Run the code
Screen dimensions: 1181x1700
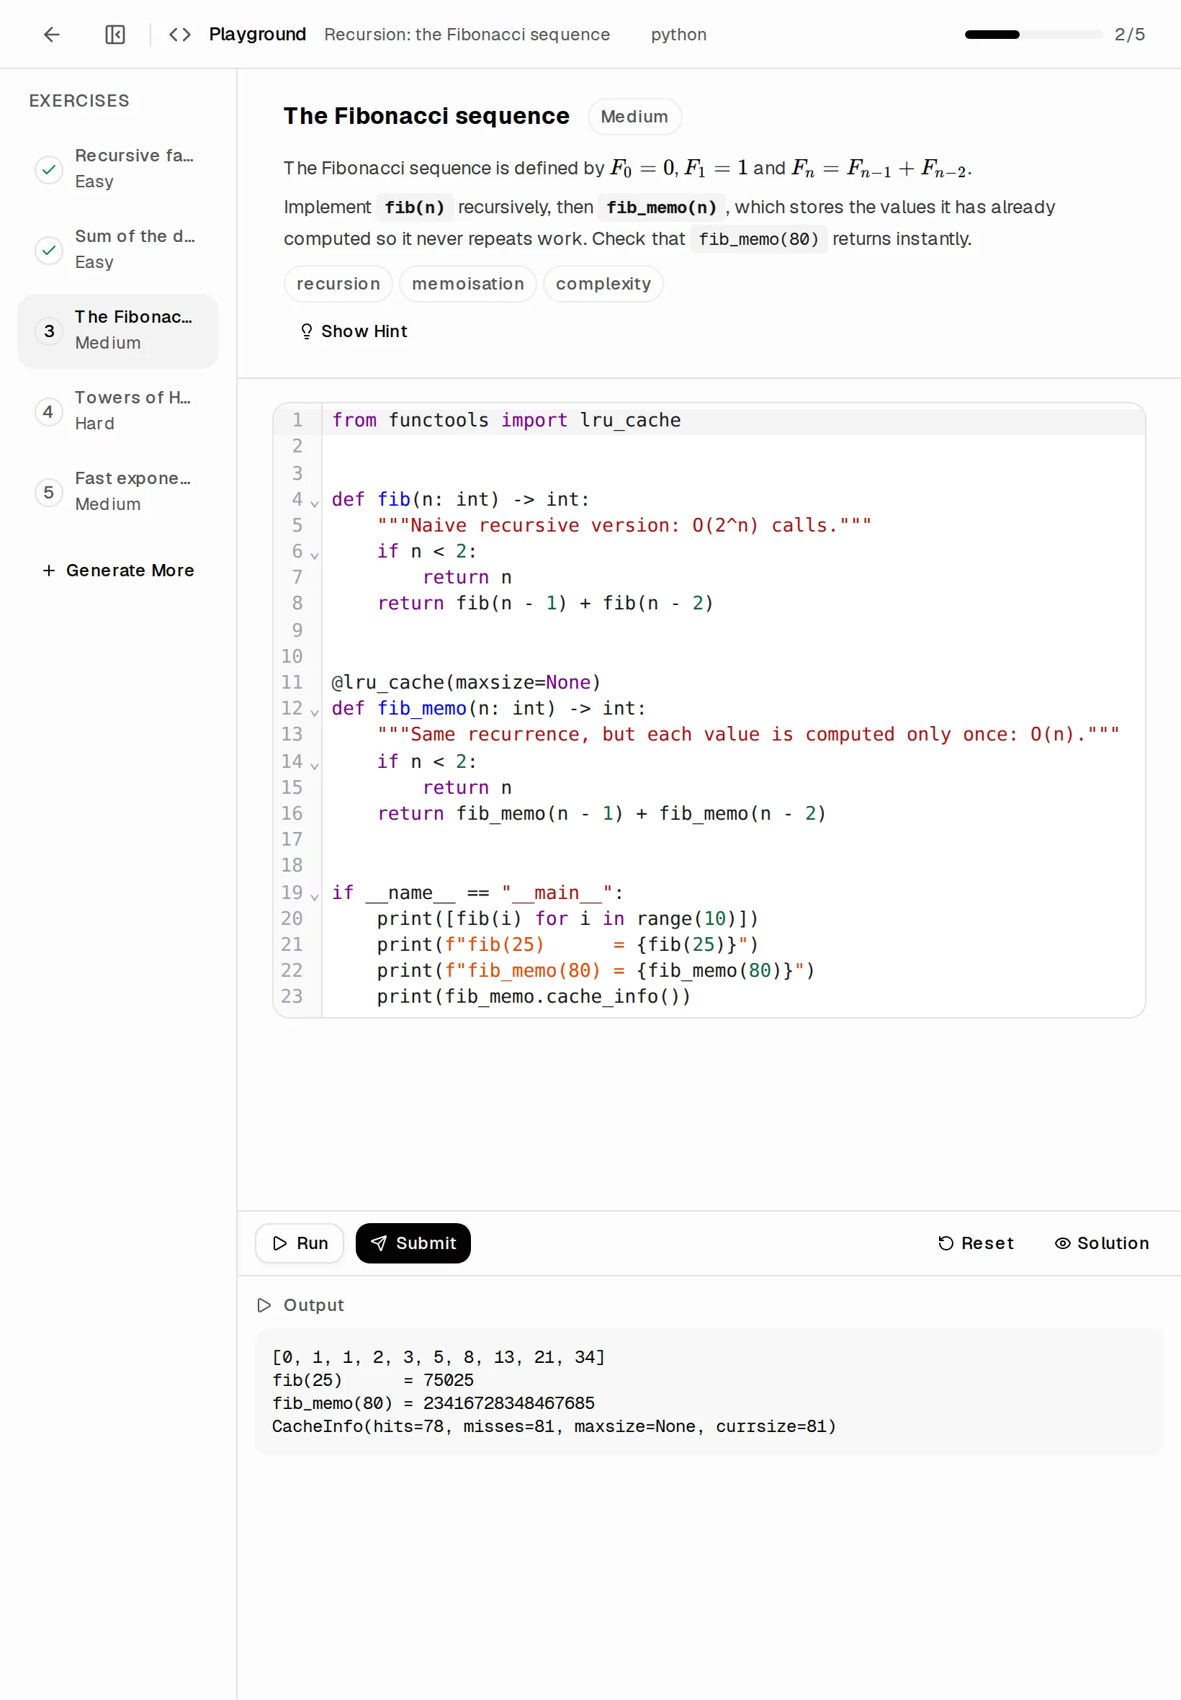click(300, 1243)
